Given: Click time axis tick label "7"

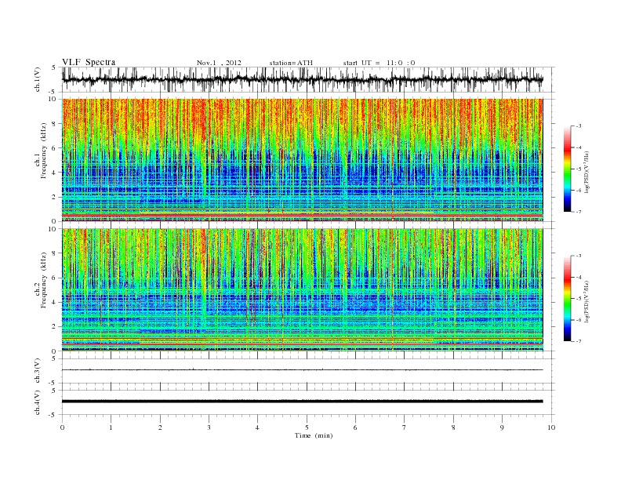Looking at the screenshot, I should point(405,427).
